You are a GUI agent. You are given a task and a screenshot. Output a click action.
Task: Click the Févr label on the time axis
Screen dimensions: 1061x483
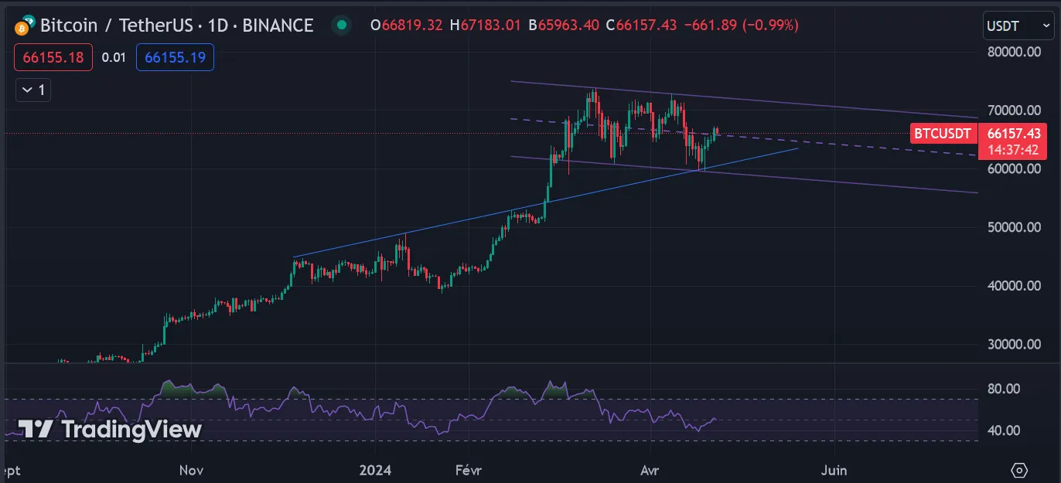point(466,470)
